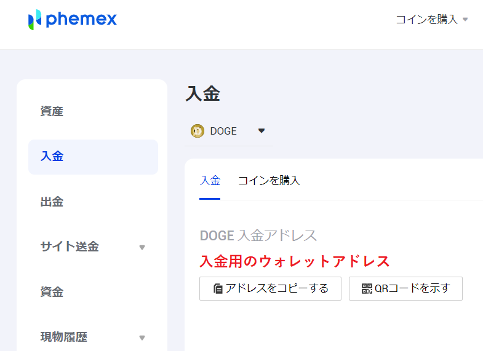Switch to the 入金 tab
The width and height of the screenshot is (483, 351).
210,180
